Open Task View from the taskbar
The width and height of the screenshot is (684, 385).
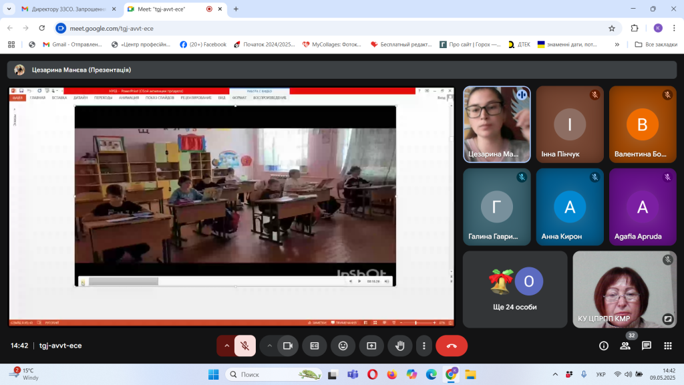pos(333,374)
